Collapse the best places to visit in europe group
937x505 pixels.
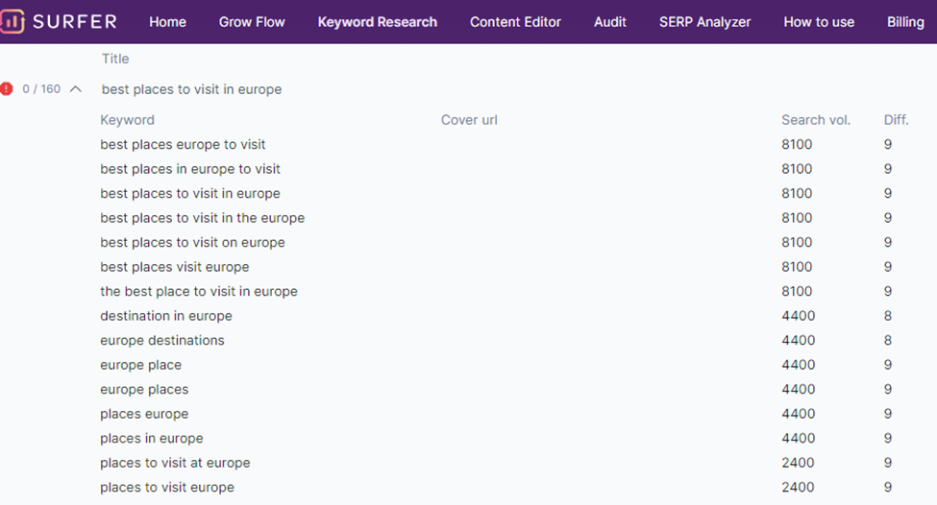coord(76,89)
